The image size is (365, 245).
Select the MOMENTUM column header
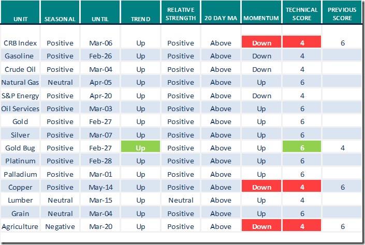pos(261,19)
